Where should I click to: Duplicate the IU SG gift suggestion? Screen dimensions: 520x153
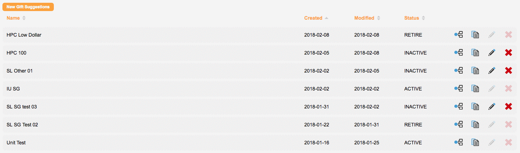475,88
